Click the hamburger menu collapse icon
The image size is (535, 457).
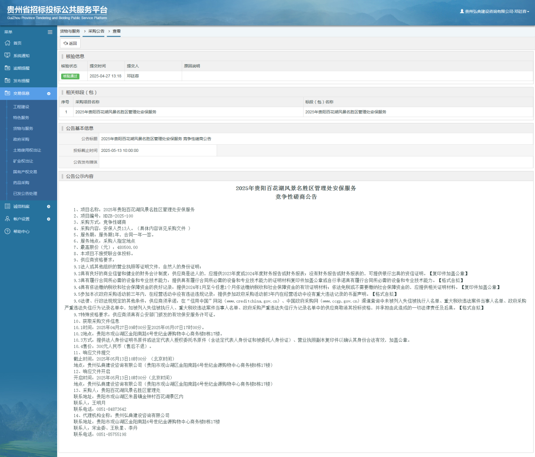point(50,32)
